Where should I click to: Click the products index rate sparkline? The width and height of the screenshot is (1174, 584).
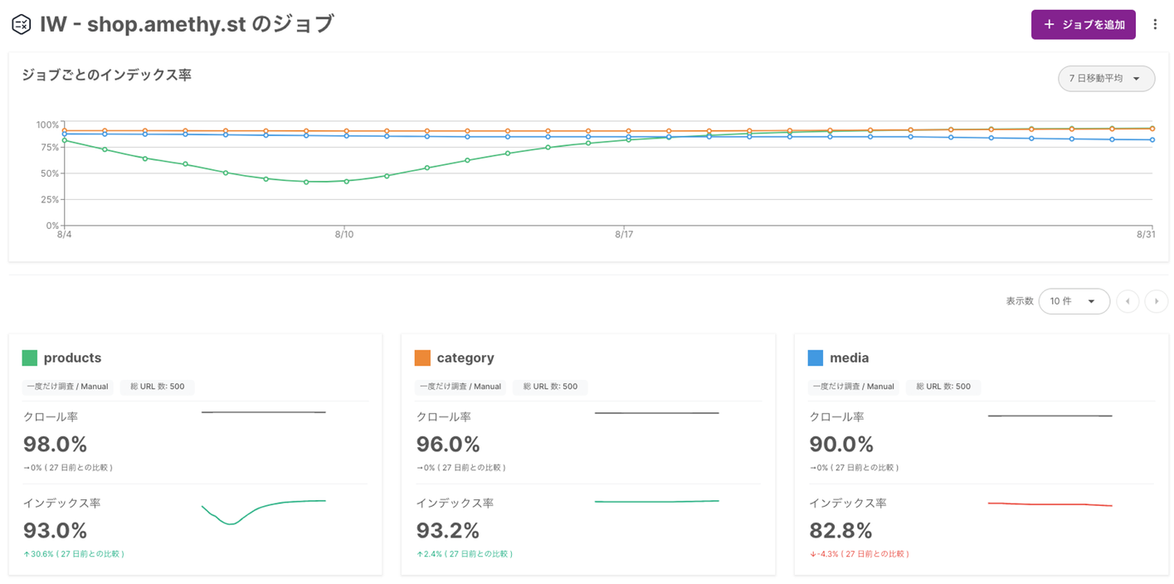click(x=263, y=511)
